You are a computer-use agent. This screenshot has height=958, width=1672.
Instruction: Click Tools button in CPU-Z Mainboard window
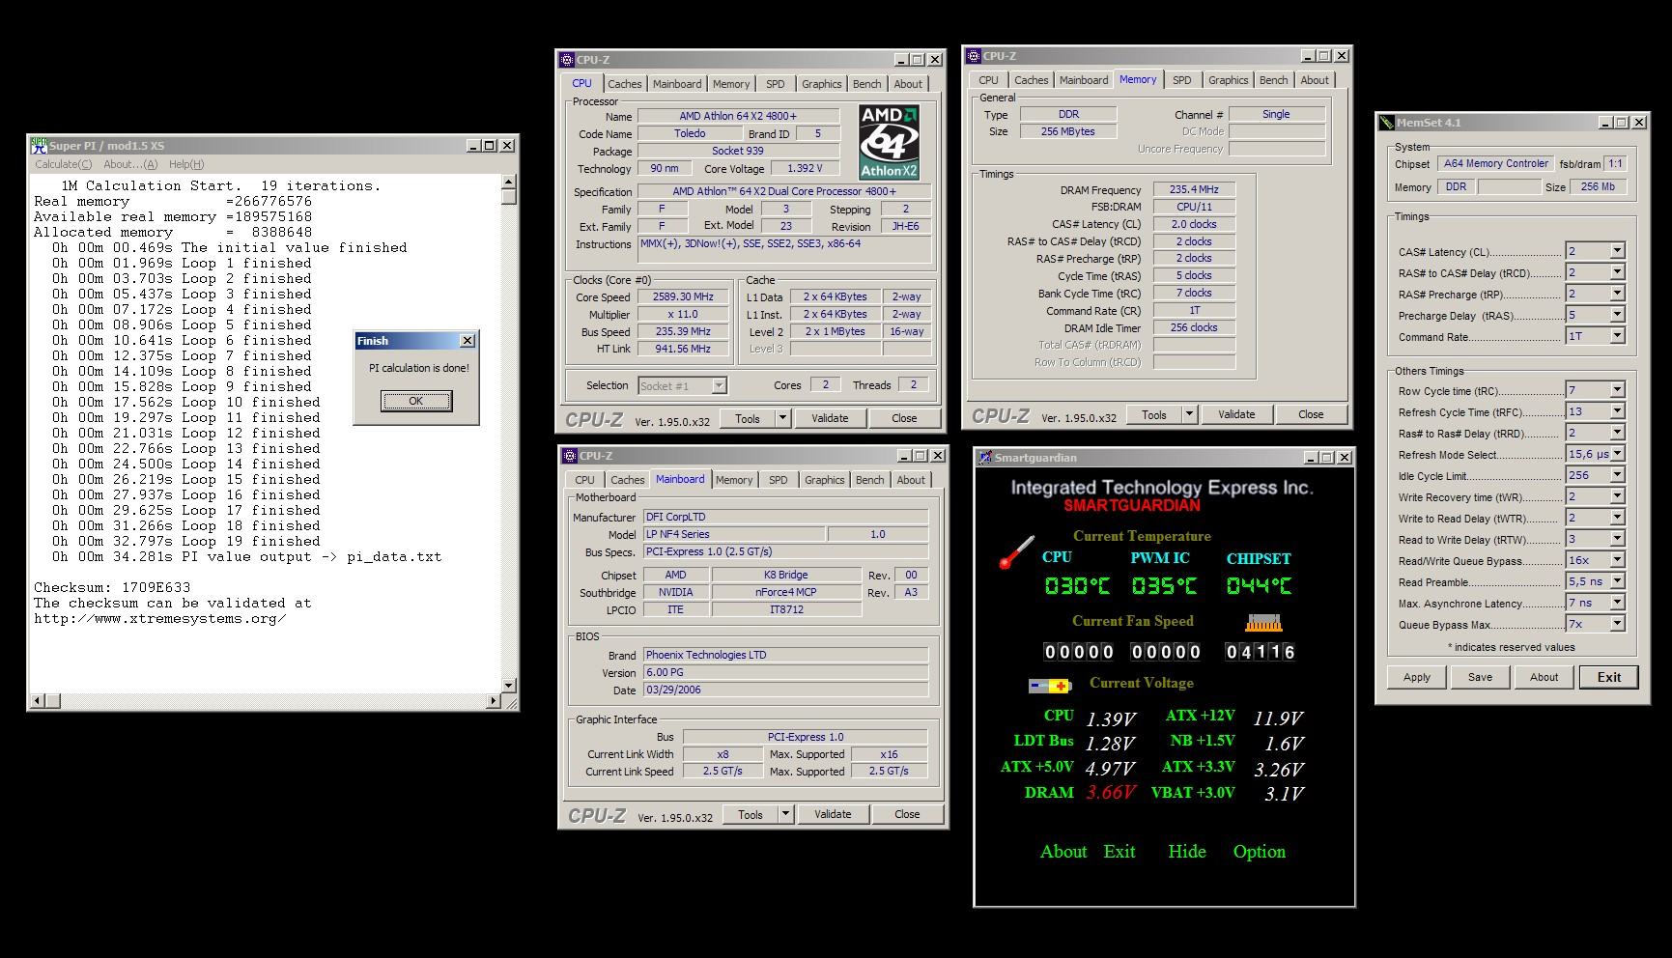[x=751, y=814]
